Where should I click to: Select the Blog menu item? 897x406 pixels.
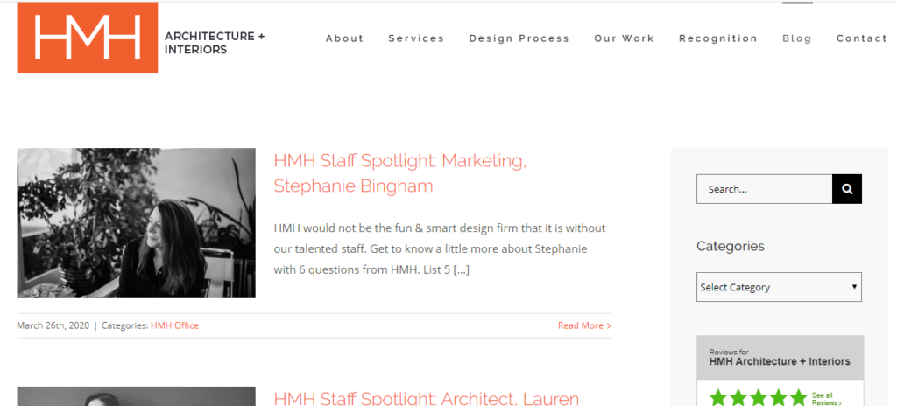tap(796, 38)
